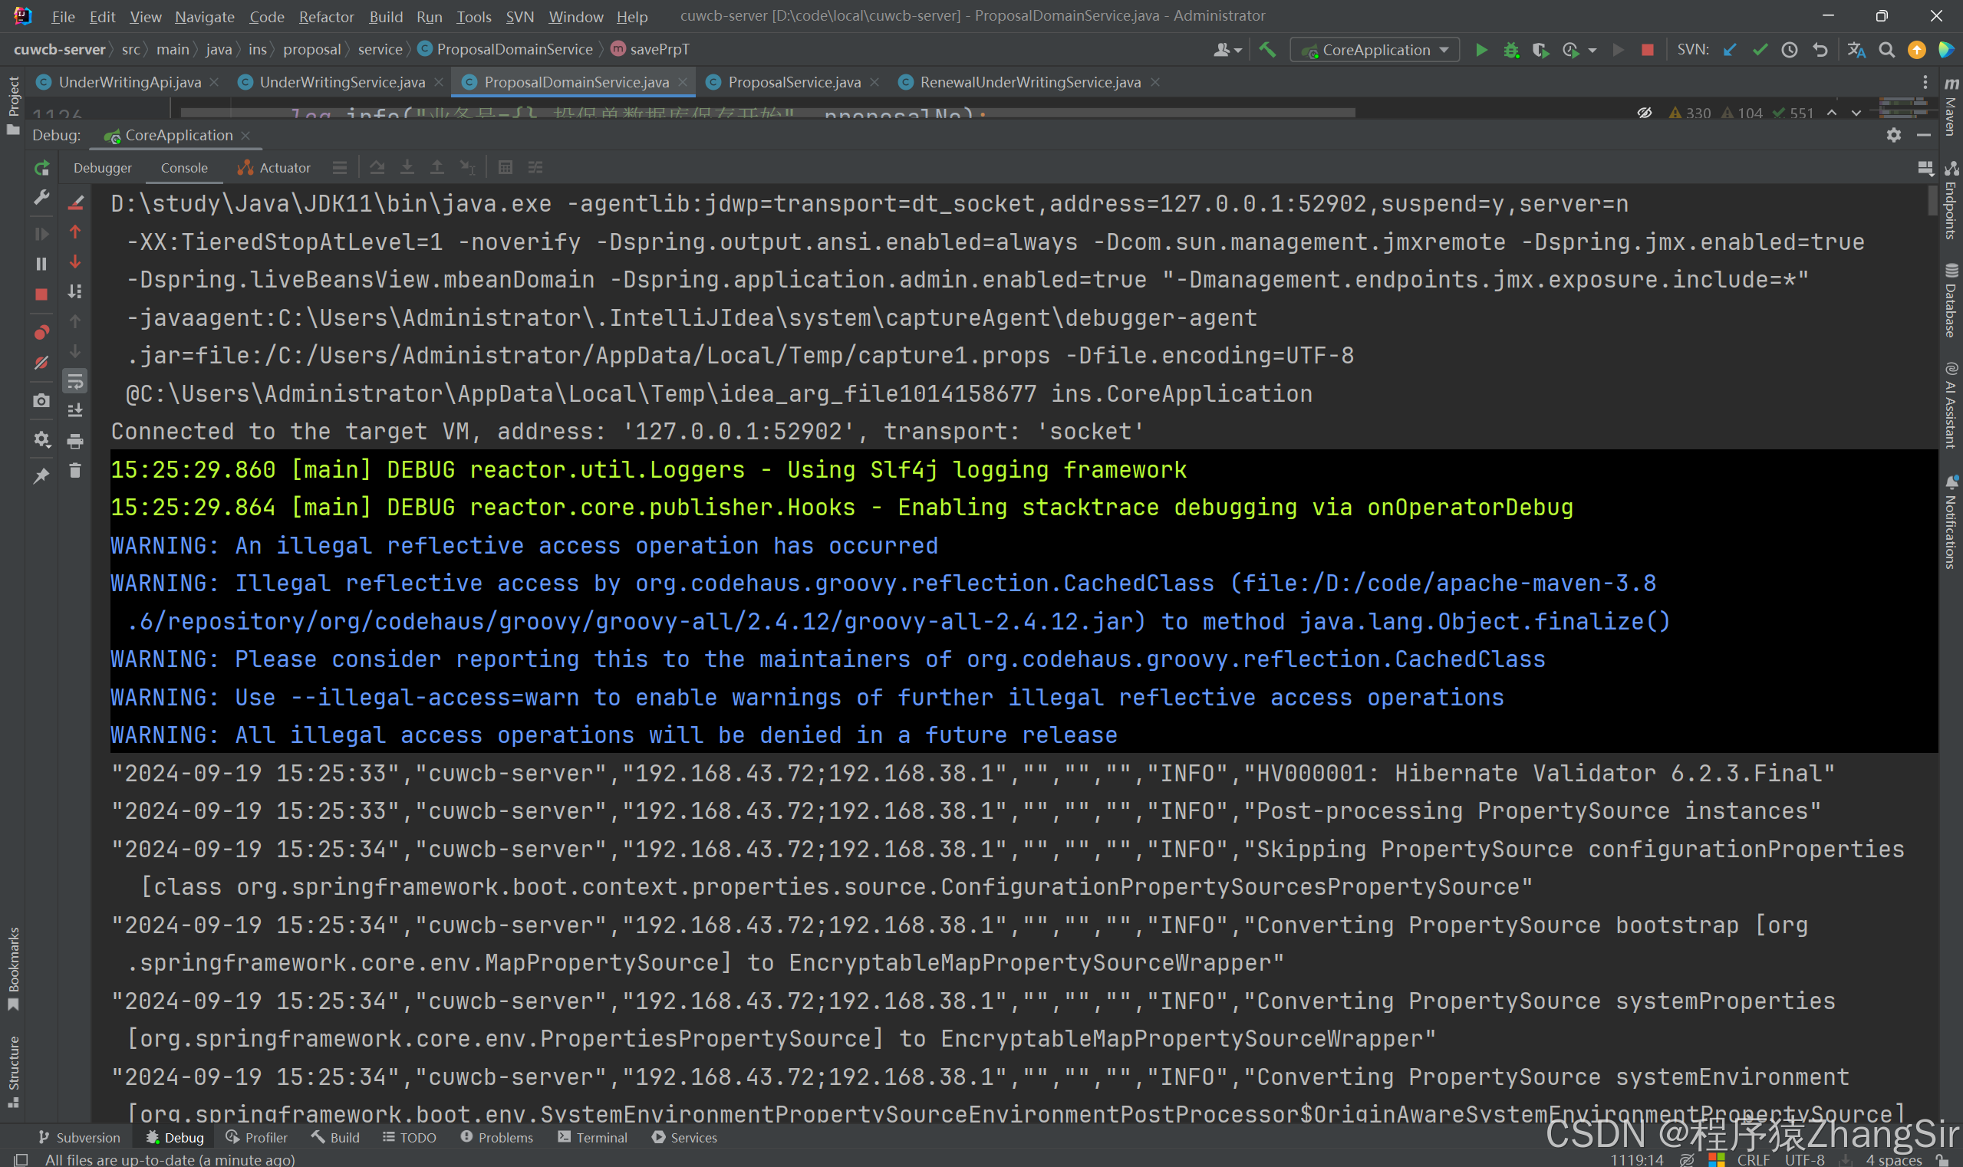
Task: Open the Terminal tool window
Action: 592,1137
